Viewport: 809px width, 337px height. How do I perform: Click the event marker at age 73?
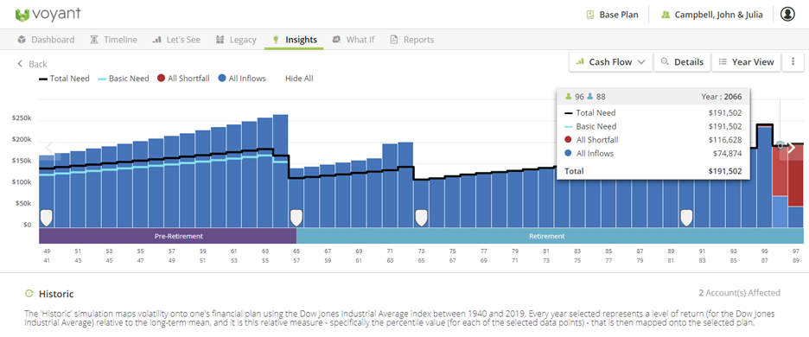422,218
